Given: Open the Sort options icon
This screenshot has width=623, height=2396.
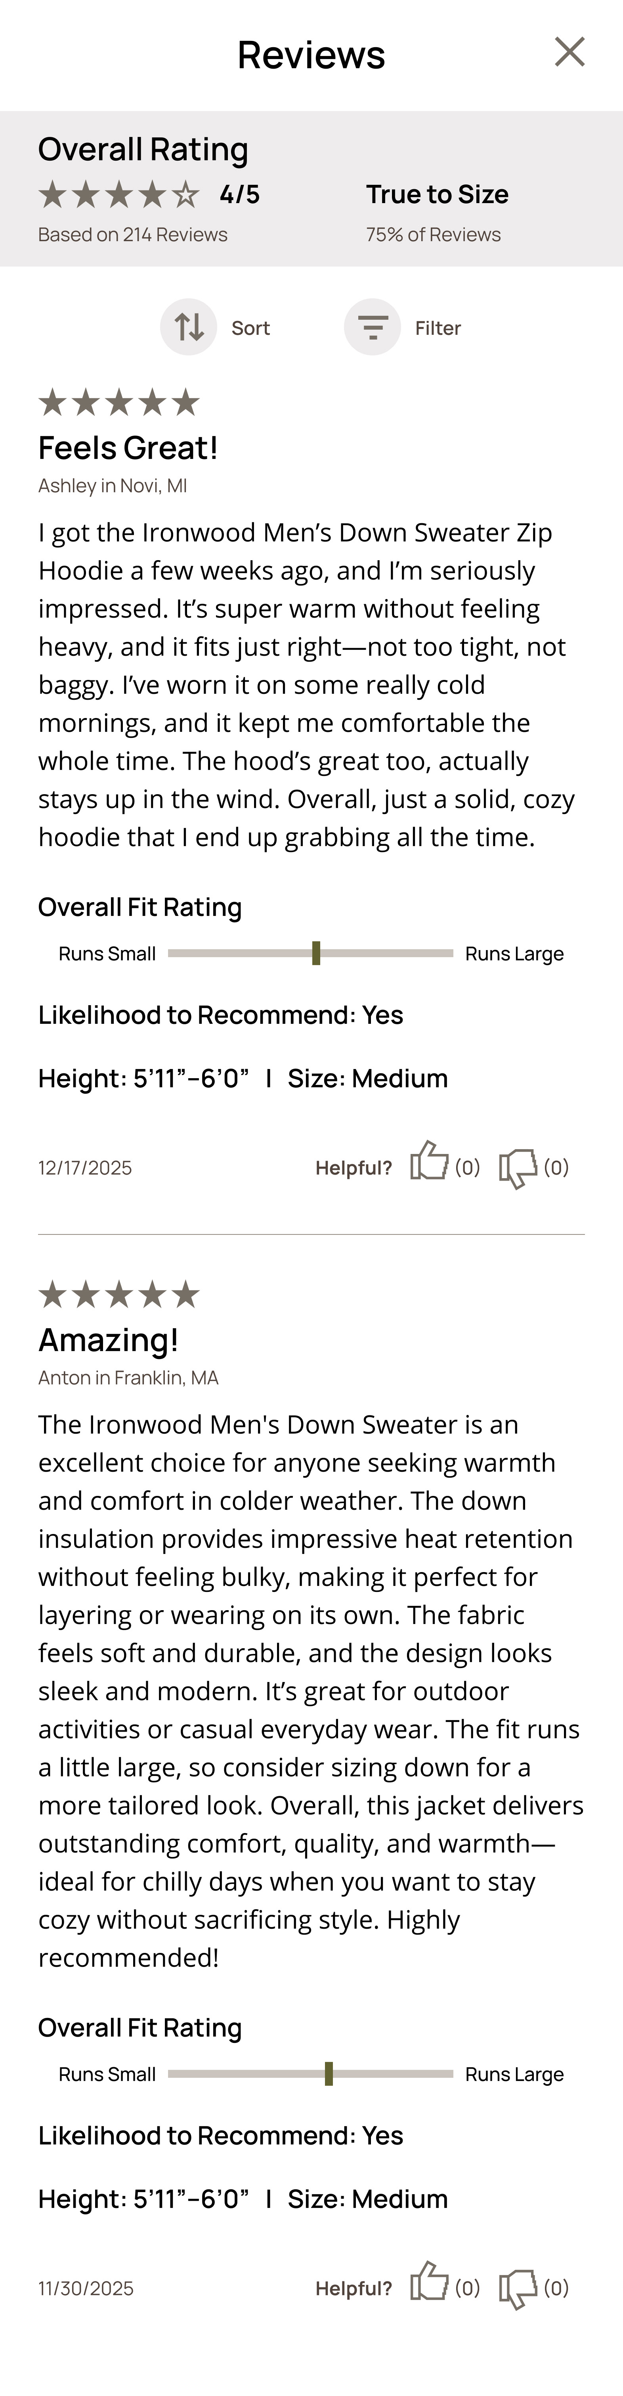Looking at the screenshot, I should (189, 327).
